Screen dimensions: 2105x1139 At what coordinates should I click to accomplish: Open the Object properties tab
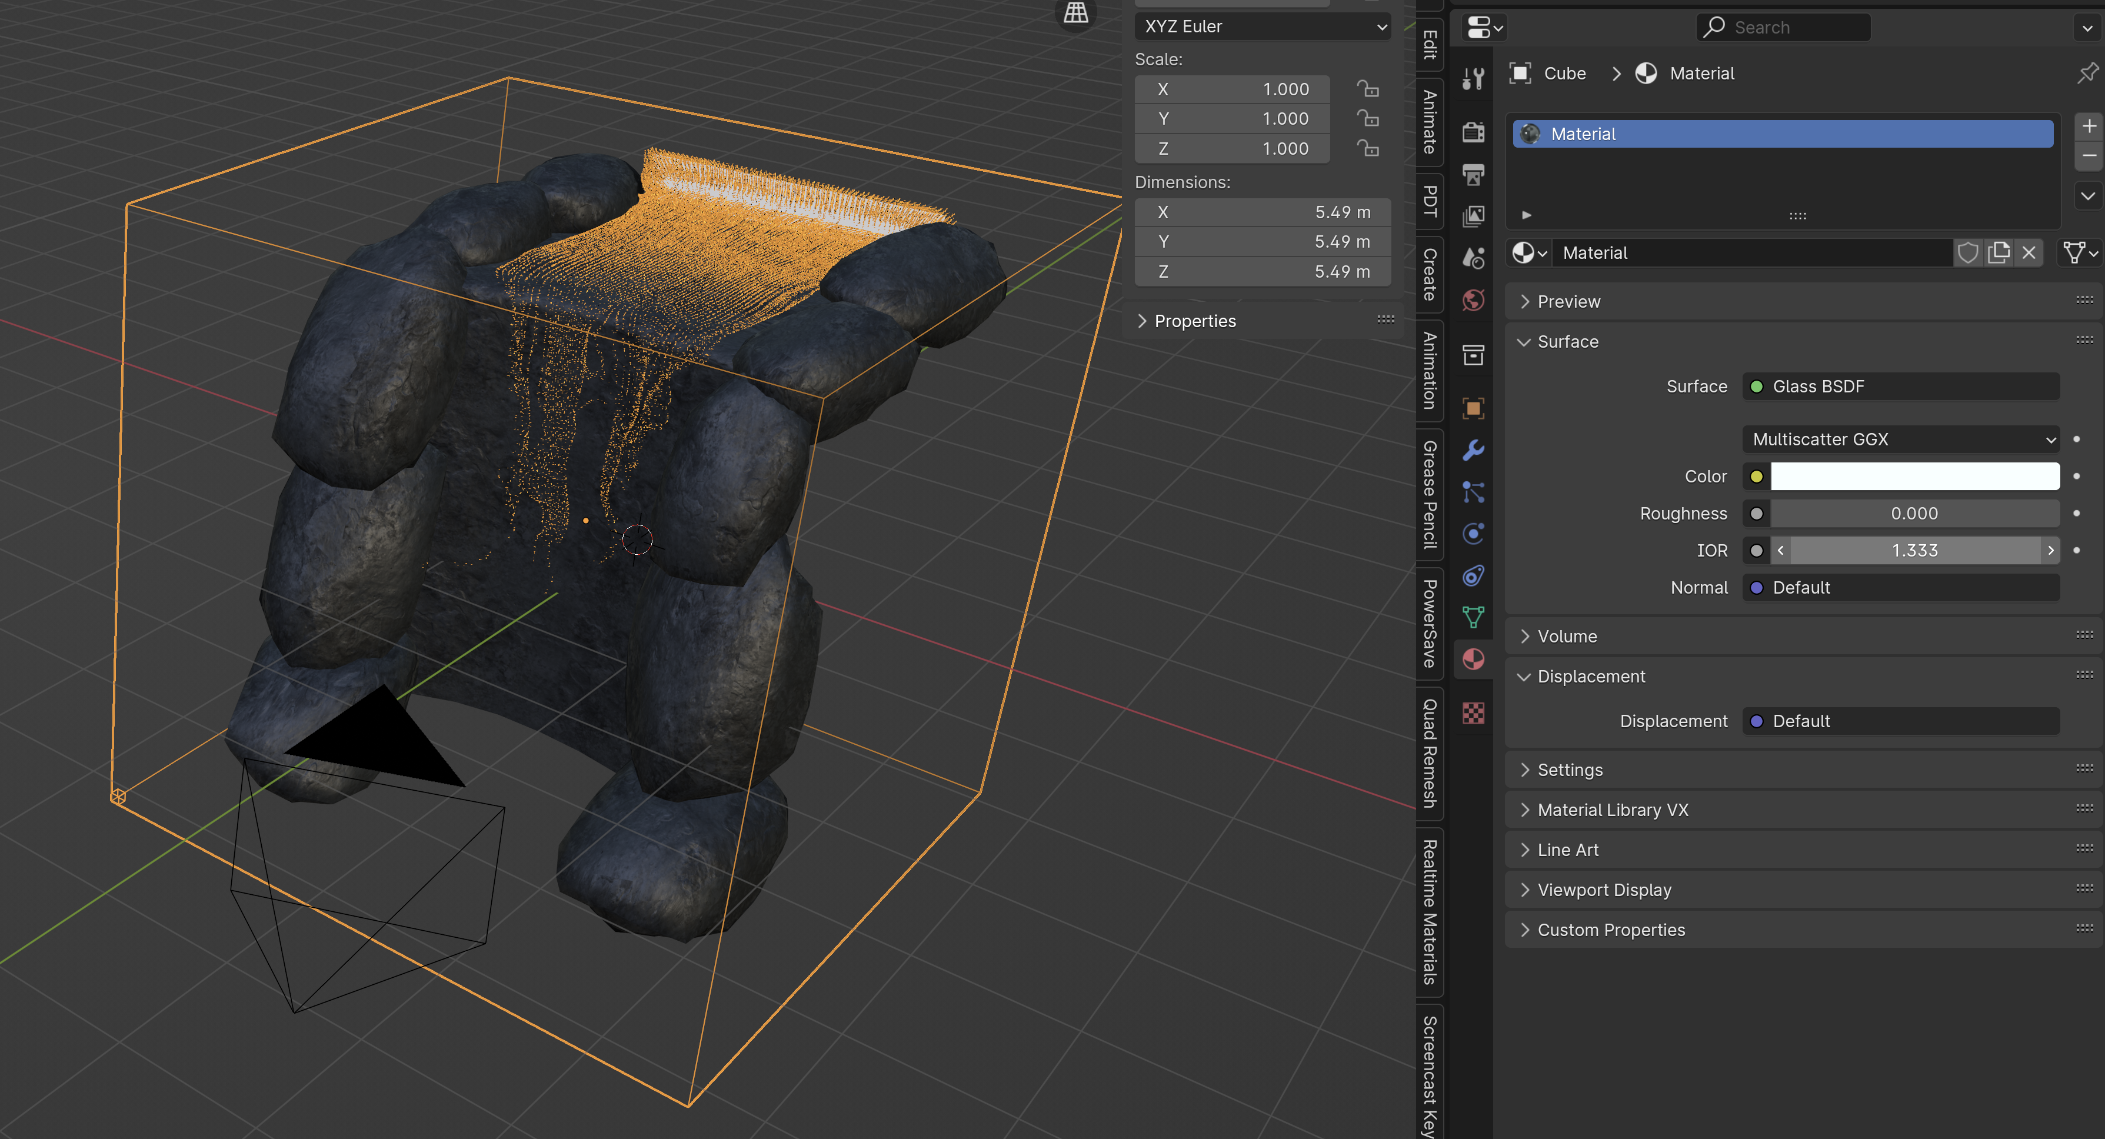pyautogui.click(x=1473, y=408)
